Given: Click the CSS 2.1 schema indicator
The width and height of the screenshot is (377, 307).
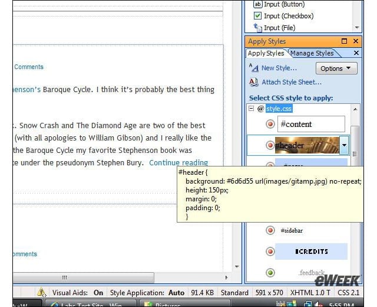Looking at the screenshot, I should 348,293.
